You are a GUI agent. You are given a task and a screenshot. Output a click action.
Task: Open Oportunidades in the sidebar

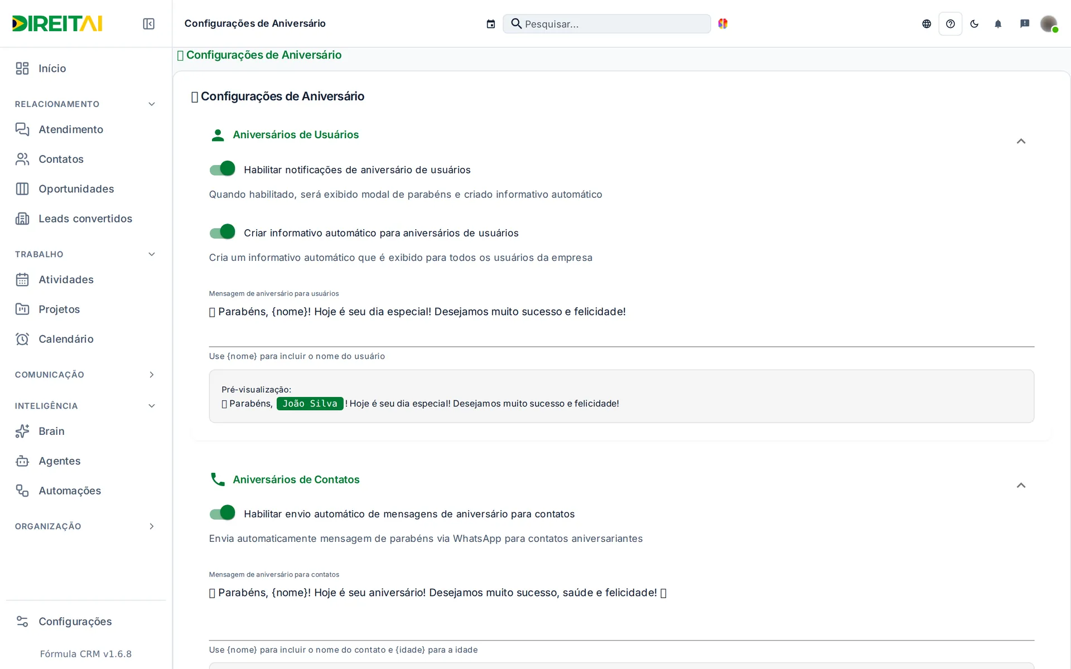click(86, 189)
